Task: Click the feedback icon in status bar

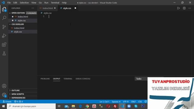Action: (145, 102)
